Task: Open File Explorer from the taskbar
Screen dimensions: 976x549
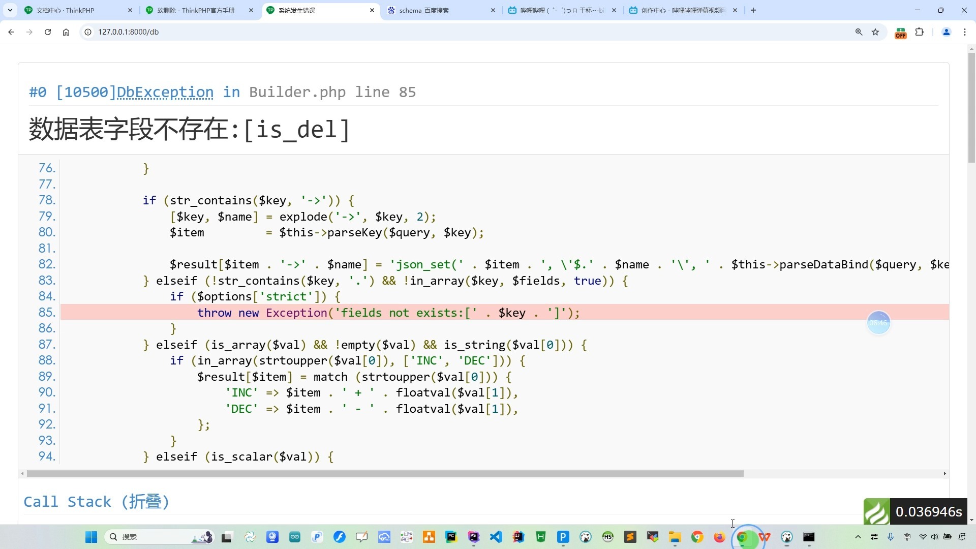Action: click(675, 537)
